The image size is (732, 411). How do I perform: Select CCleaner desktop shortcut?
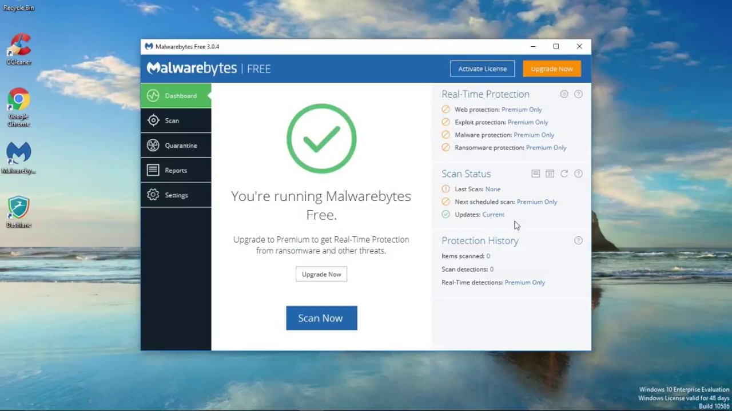[19, 49]
